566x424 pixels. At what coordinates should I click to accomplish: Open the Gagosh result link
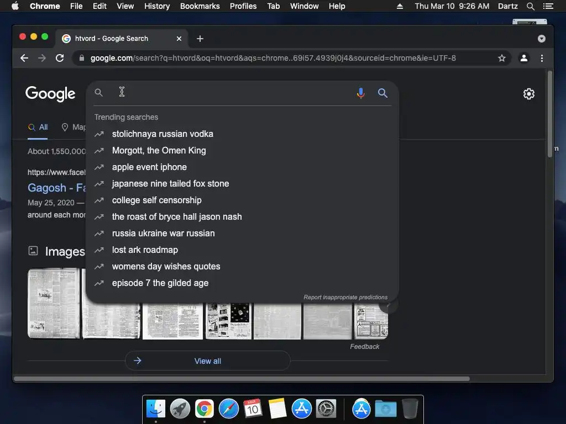tap(57, 188)
